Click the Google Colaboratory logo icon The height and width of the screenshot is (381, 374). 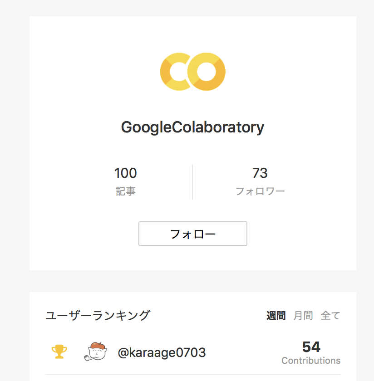point(192,71)
